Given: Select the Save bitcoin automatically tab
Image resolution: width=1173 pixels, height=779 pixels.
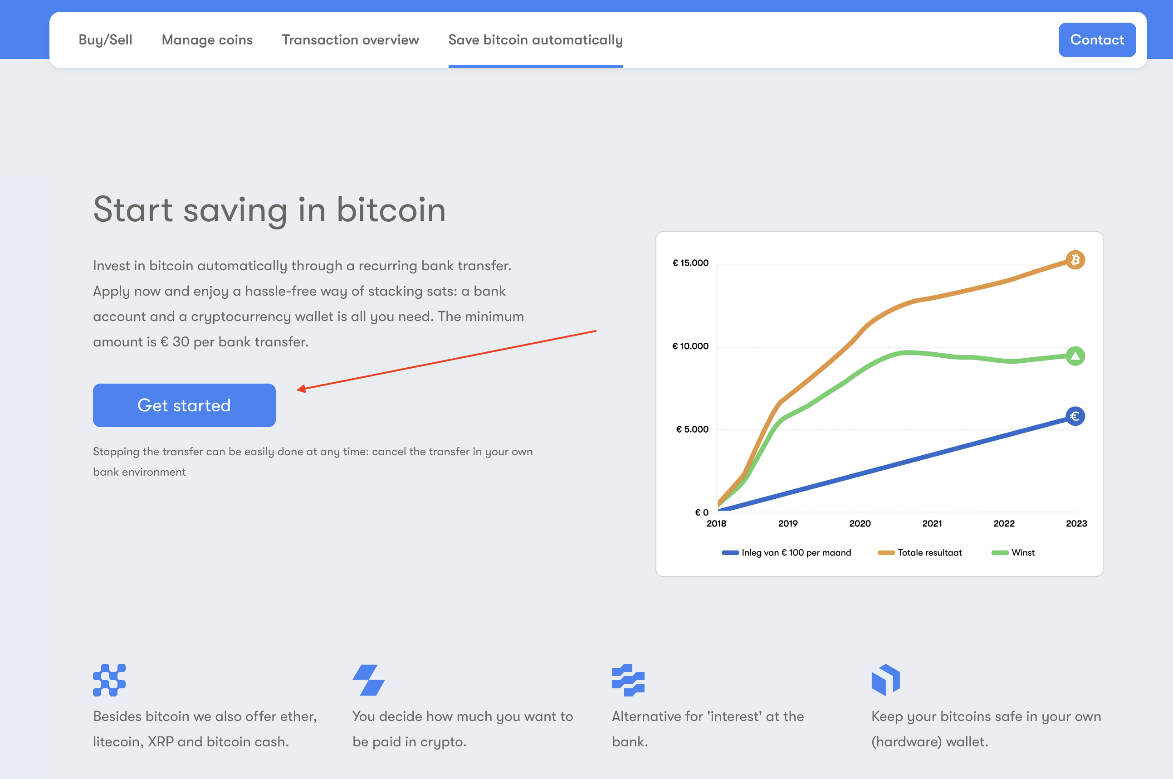Looking at the screenshot, I should 535,40.
